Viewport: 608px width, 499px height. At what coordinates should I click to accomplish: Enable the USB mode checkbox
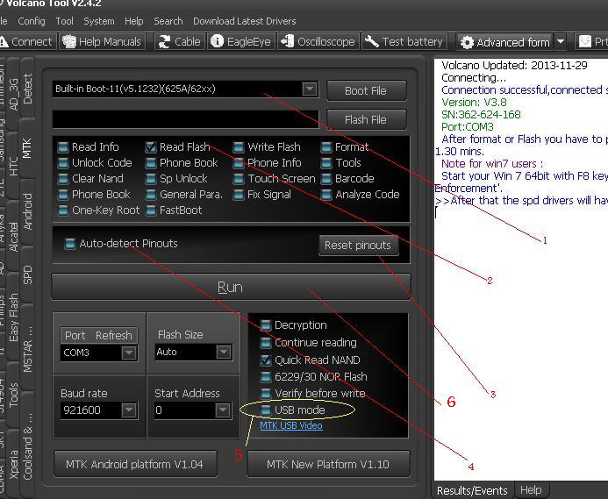[266, 410]
